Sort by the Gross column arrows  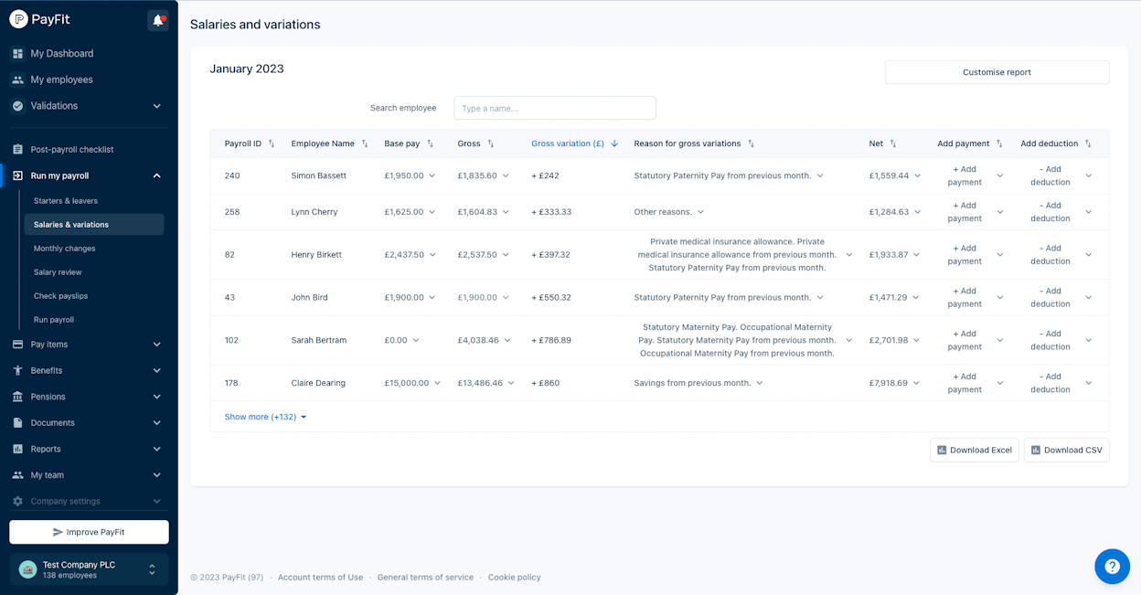[491, 143]
